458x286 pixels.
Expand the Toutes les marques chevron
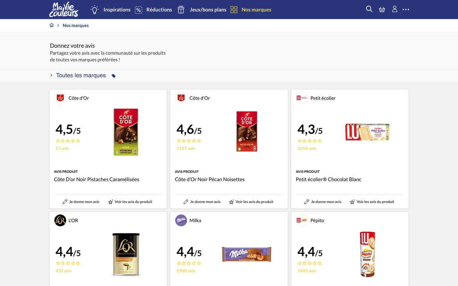pyautogui.click(x=51, y=75)
